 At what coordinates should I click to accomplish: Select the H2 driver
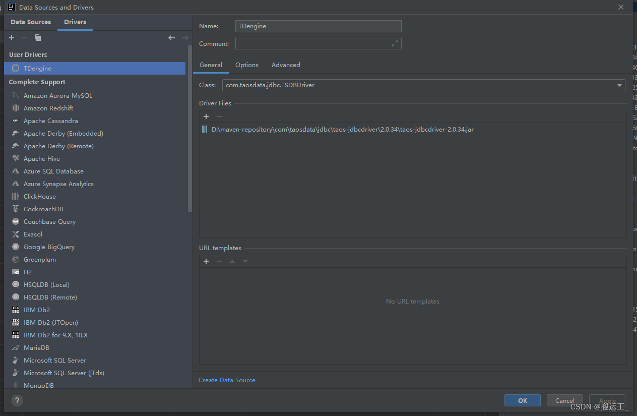click(x=95, y=272)
